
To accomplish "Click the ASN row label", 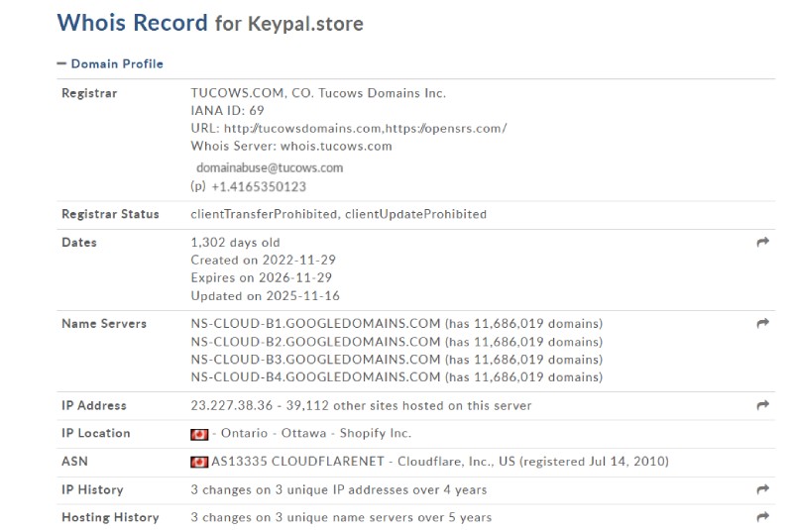I will [75, 462].
